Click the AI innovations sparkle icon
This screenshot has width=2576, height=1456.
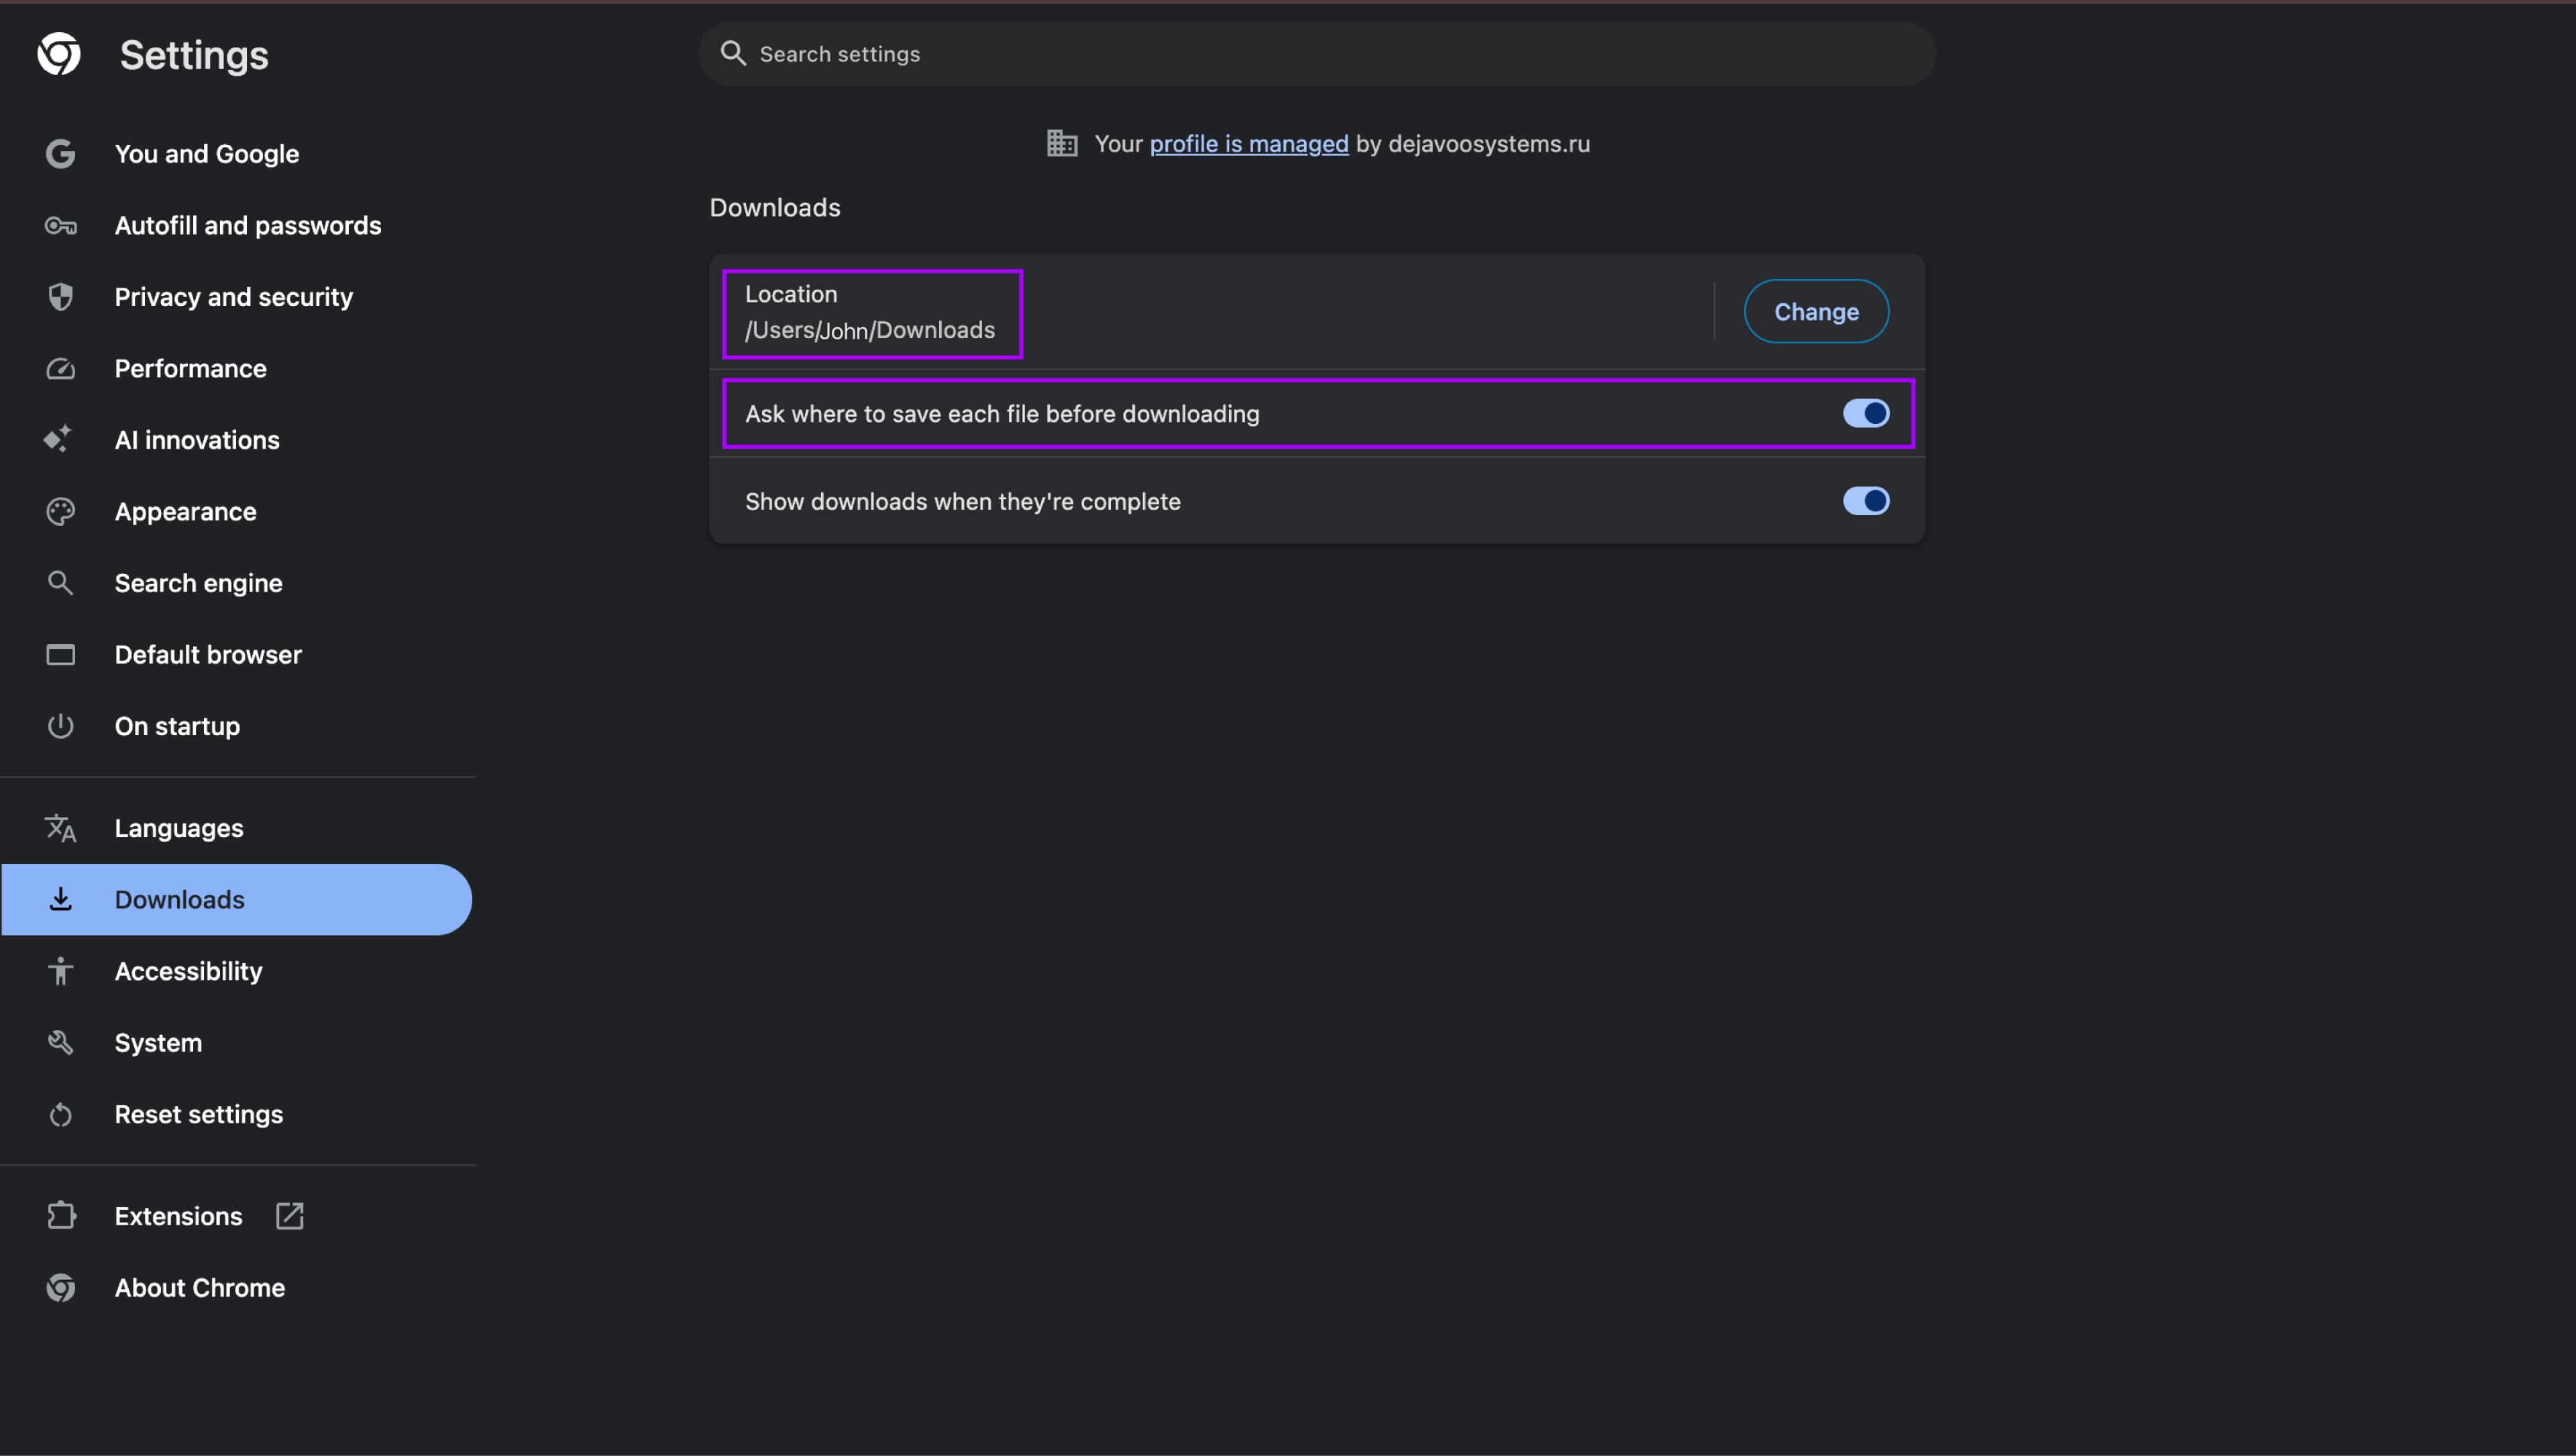point(58,440)
